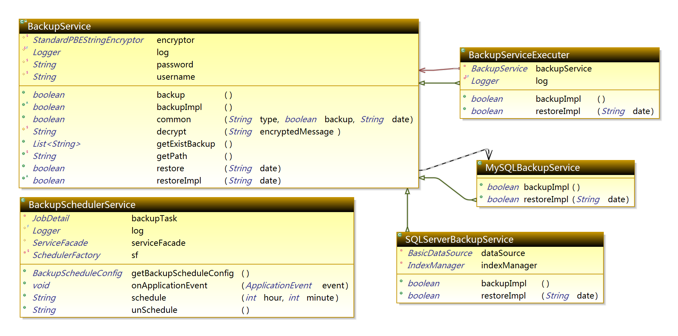Select the encryptor field name

tap(175, 40)
